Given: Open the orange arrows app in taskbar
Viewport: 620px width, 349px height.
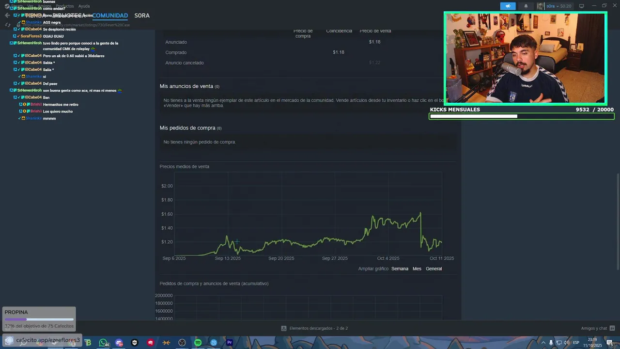Looking at the screenshot, I should (x=167, y=343).
